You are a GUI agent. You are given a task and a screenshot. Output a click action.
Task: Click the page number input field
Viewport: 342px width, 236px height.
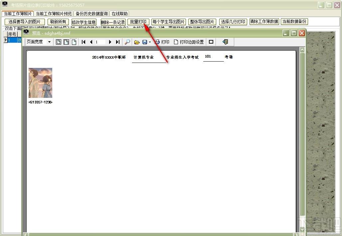pos(100,42)
